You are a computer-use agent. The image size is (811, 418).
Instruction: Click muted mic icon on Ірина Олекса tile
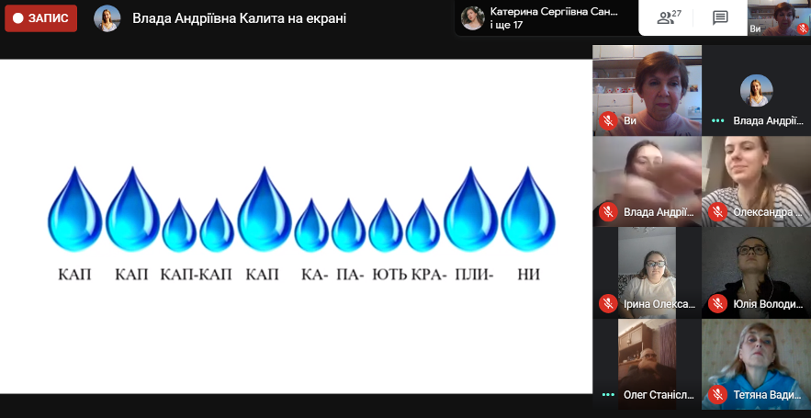[x=608, y=304]
